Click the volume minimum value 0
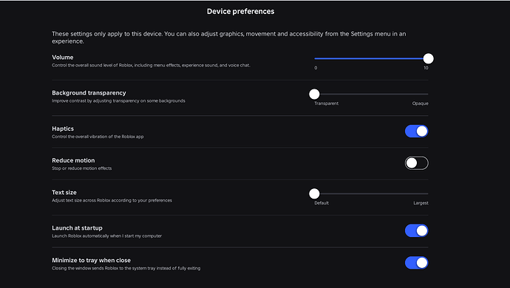The width and height of the screenshot is (510, 288). (316, 68)
